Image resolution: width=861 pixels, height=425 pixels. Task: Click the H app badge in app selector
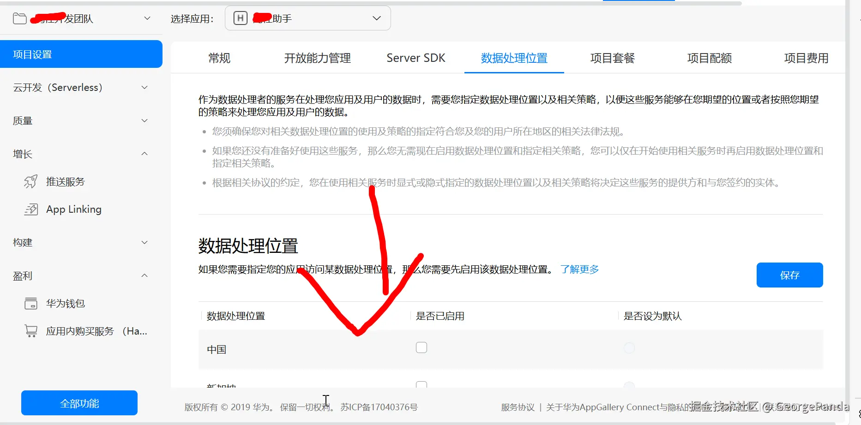[x=240, y=18]
